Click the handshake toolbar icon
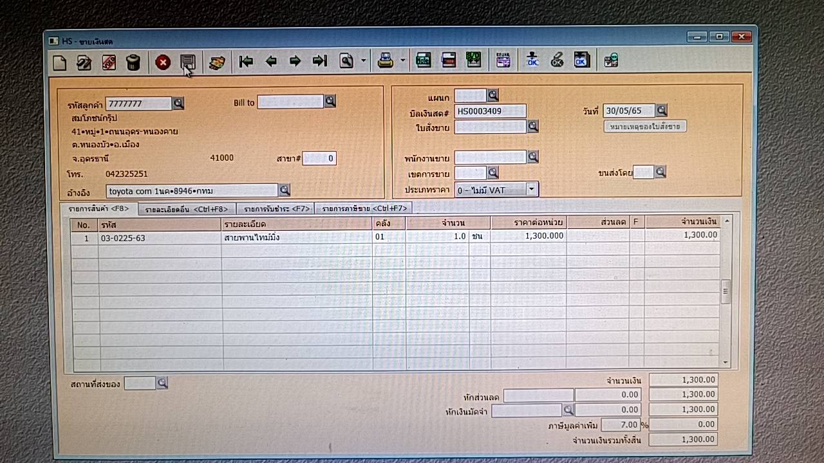824x463 pixels. (217, 62)
